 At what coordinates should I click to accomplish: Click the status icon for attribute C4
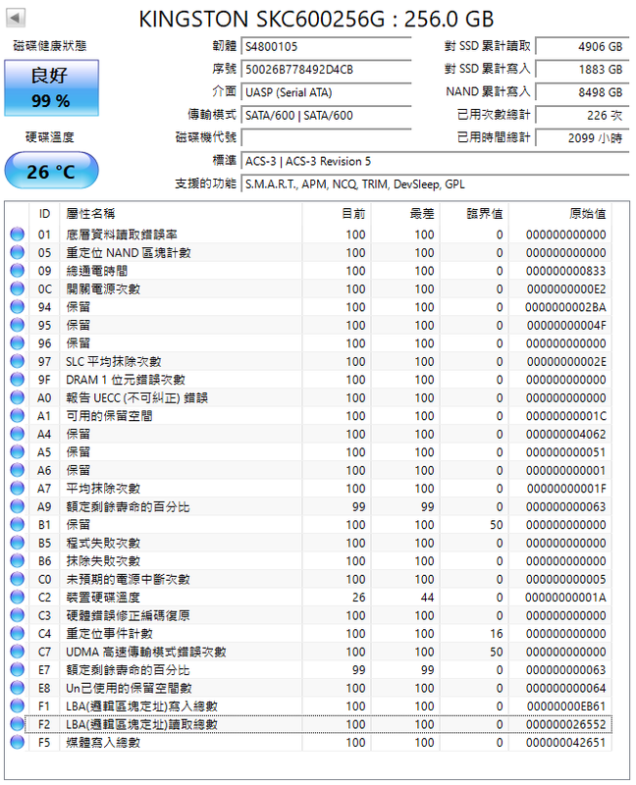(x=17, y=633)
